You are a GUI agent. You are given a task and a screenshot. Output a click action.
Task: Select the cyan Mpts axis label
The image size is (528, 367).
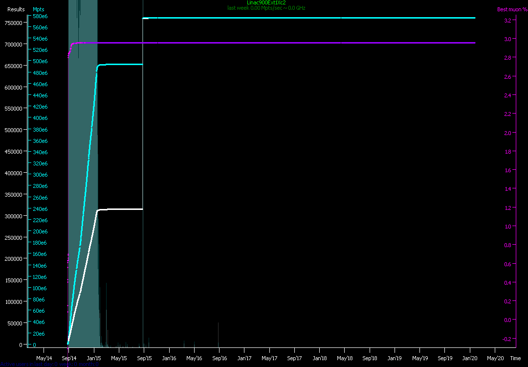click(x=38, y=9)
